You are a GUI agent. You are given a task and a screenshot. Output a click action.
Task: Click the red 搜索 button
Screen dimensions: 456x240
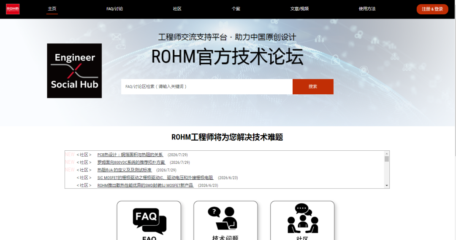pyautogui.click(x=313, y=86)
